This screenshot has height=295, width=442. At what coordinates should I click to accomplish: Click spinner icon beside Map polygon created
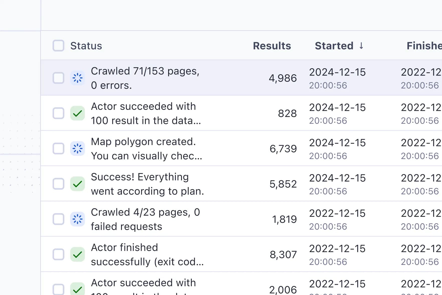[x=77, y=149]
